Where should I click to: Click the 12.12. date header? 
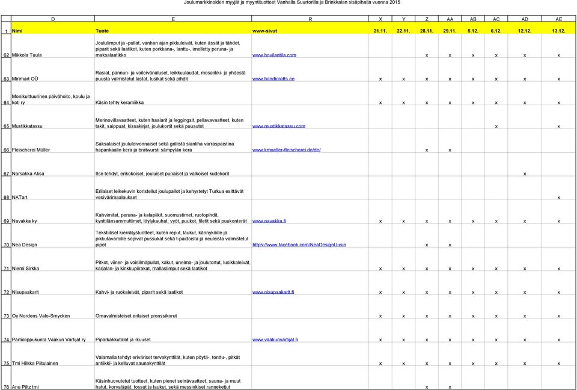coord(525,31)
